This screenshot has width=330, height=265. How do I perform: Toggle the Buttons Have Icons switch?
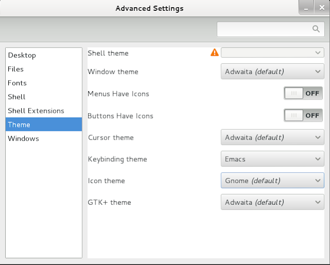(303, 115)
